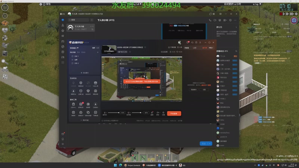Toggle speaker mute icon beside volume slider
The image size is (299, 168).
tap(129, 113)
